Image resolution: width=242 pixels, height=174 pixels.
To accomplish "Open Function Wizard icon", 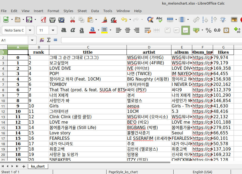I will [42, 40].
